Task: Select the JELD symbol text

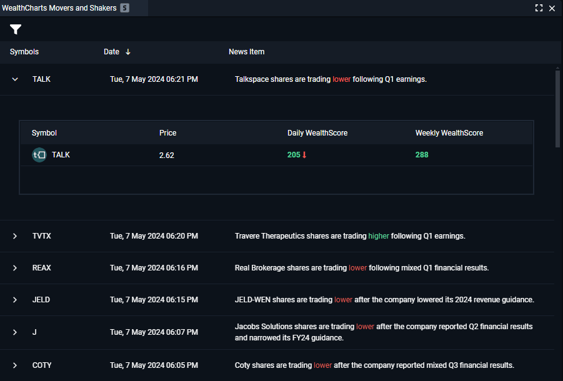Action: point(41,300)
